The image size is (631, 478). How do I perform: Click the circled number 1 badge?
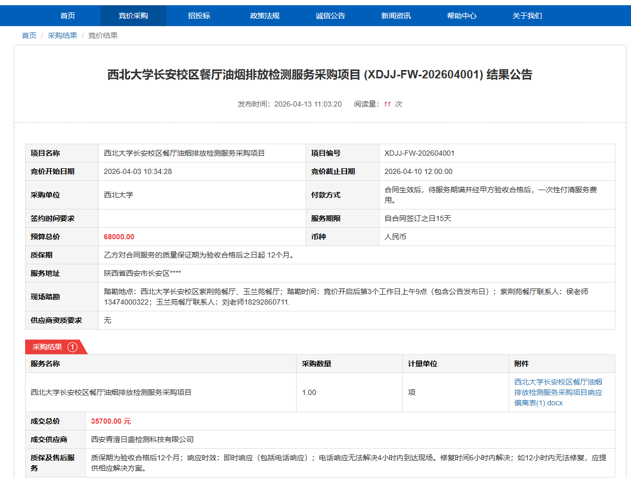click(72, 347)
